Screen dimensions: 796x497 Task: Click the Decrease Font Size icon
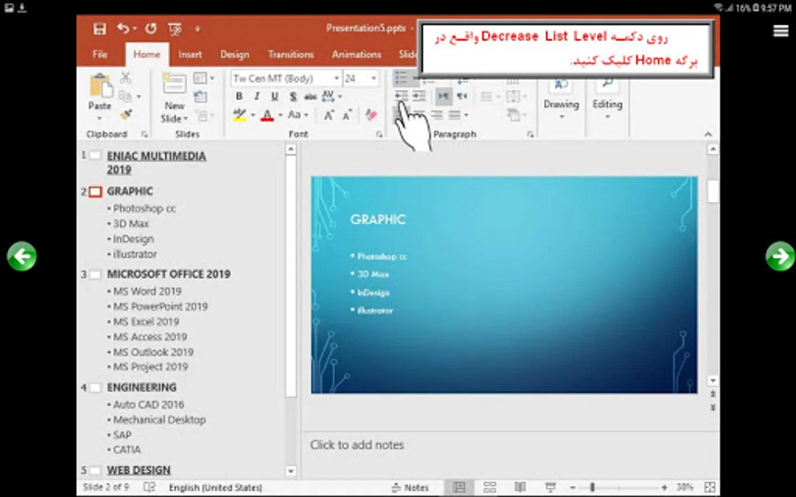pos(347,115)
